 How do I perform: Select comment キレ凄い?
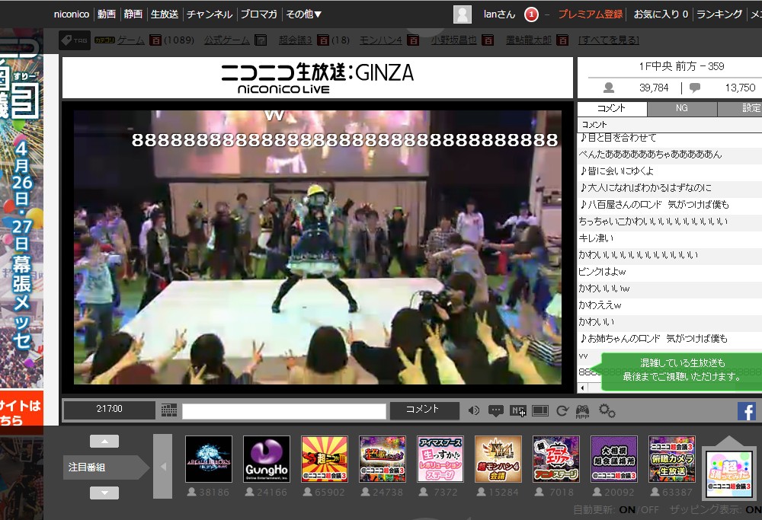click(x=669, y=238)
